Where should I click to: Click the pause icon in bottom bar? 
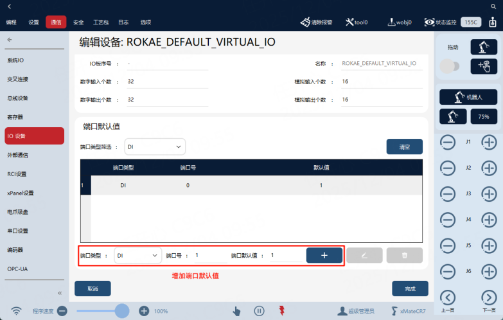(259, 311)
